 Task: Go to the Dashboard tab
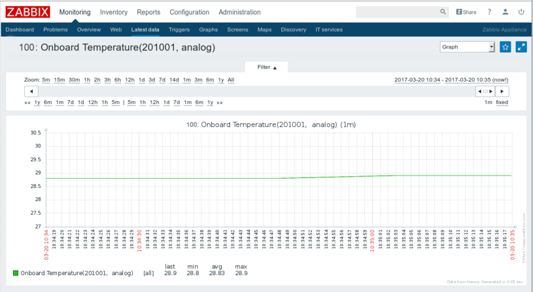(x=20, y=29)
